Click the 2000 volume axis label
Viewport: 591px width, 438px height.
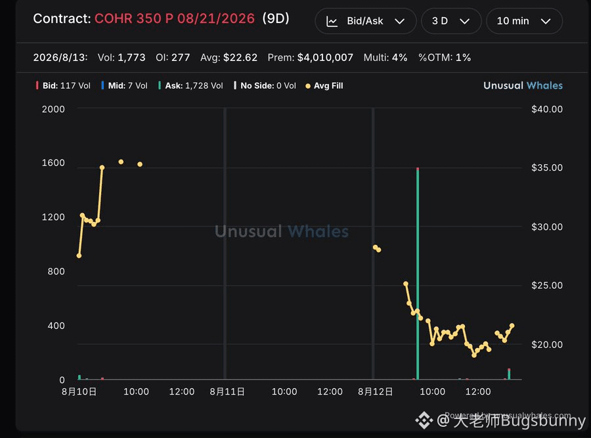(x=53, y=109)
